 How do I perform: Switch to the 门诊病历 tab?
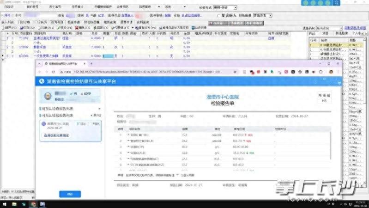(x=39, y=22)
